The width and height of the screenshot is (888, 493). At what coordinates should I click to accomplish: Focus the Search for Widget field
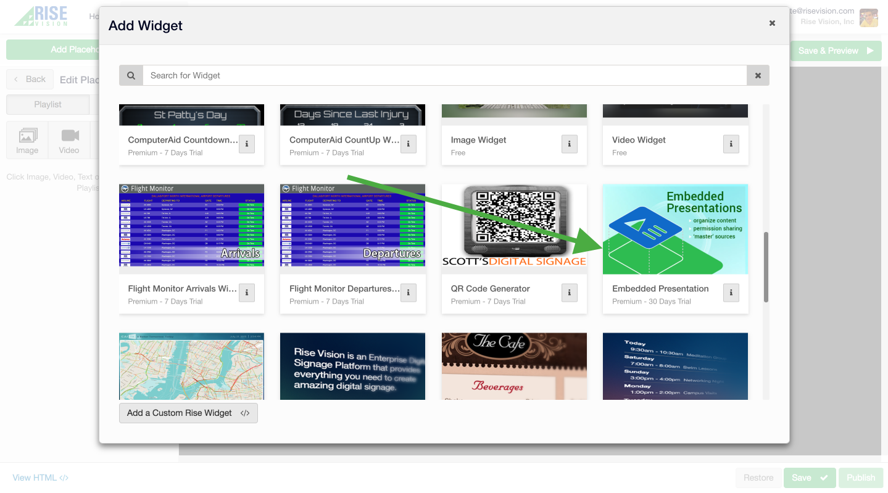click(x=445, y=75)
